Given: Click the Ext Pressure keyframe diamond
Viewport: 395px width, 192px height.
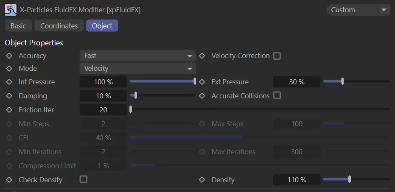Looking at the screenshot, I should pos(202,82).
